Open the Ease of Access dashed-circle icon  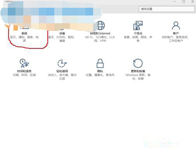pyautogui.click(x=62, y=63)
